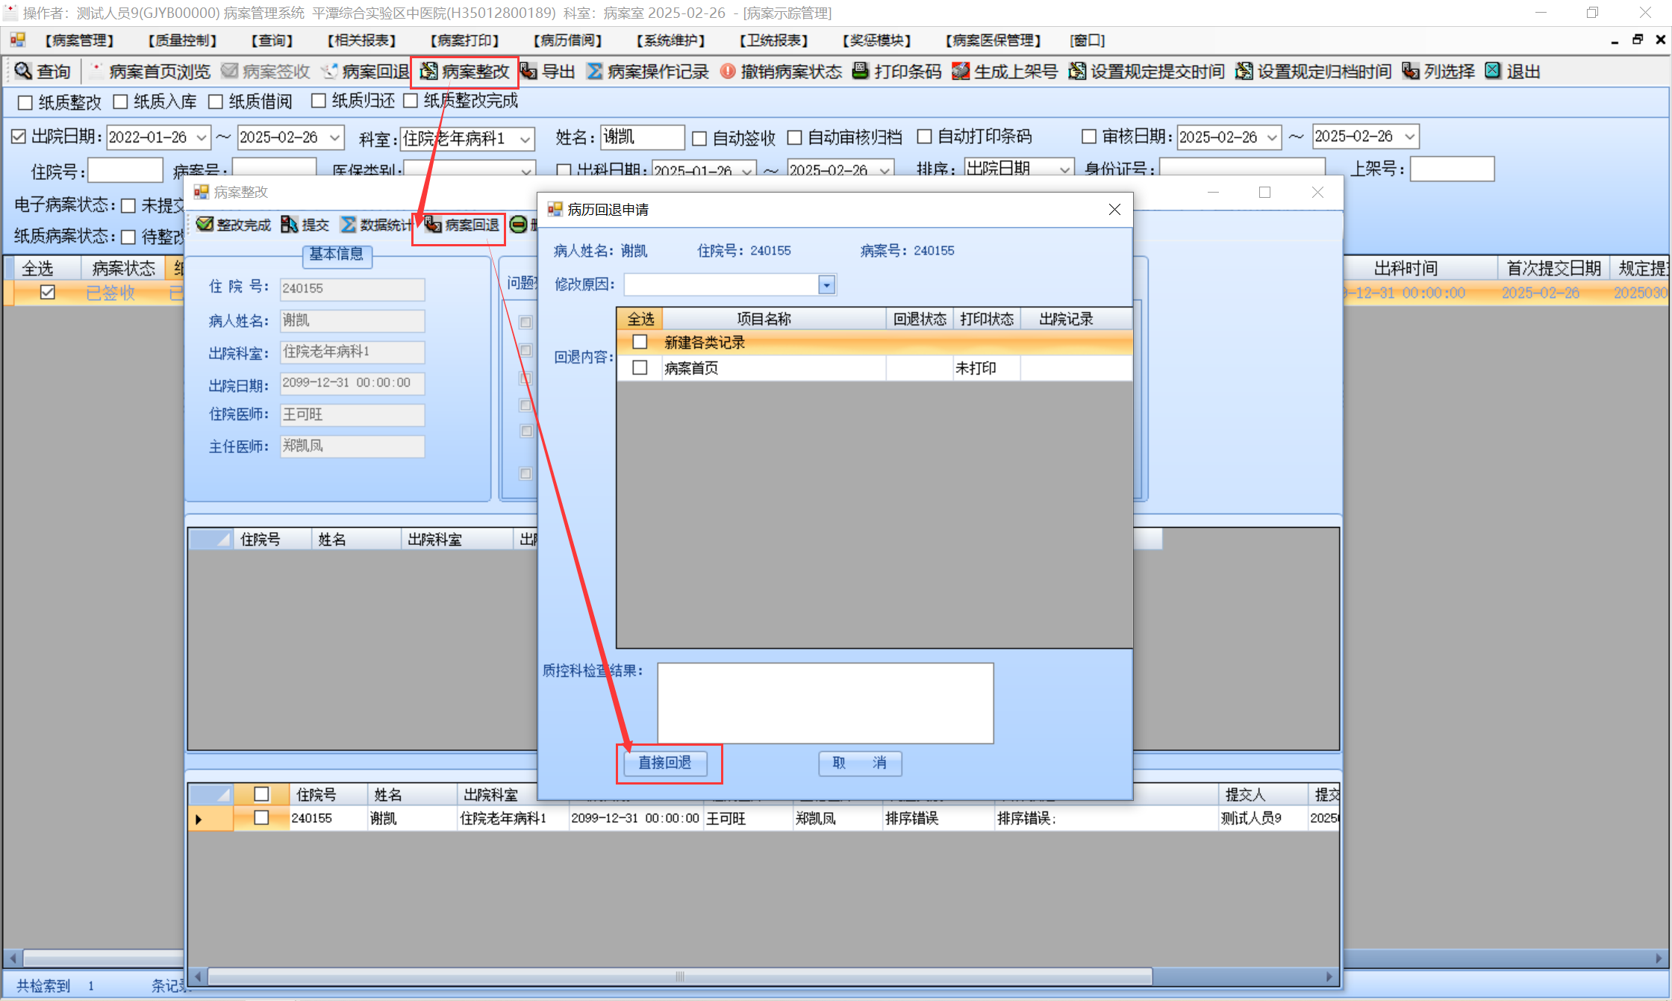Click the 退出 exit icon
Screen dimensions: 1672x1001
coord(1493,71)
